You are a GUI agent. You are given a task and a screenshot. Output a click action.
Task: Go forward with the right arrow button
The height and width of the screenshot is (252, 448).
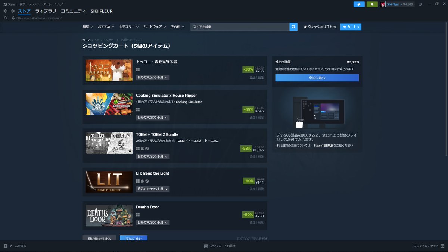coord(13,11)
